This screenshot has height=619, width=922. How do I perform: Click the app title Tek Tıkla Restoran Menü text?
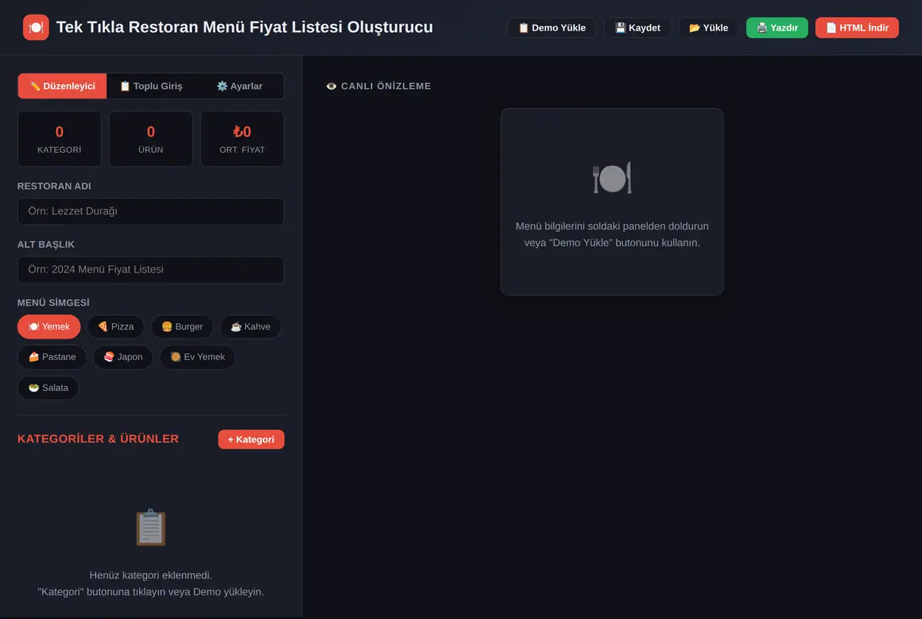(244, 28)
